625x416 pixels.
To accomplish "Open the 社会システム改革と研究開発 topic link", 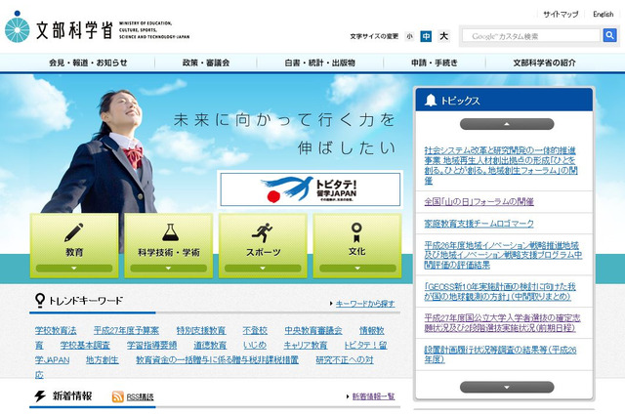I will pyautogui.click(x=501, y=165).
